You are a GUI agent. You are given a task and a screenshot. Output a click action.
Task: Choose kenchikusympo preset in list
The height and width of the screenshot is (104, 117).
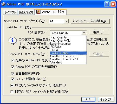(60, 44)
